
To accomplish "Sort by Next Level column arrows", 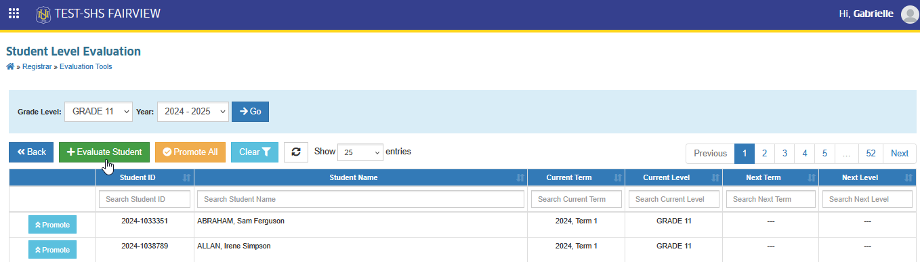I will (x=908, y=178).
